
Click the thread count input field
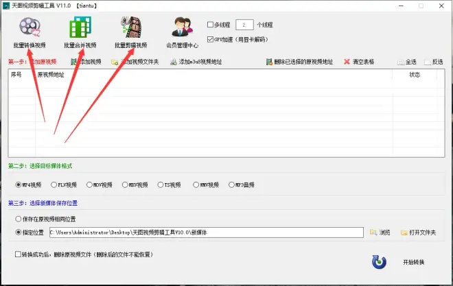(x=244, y=25)
